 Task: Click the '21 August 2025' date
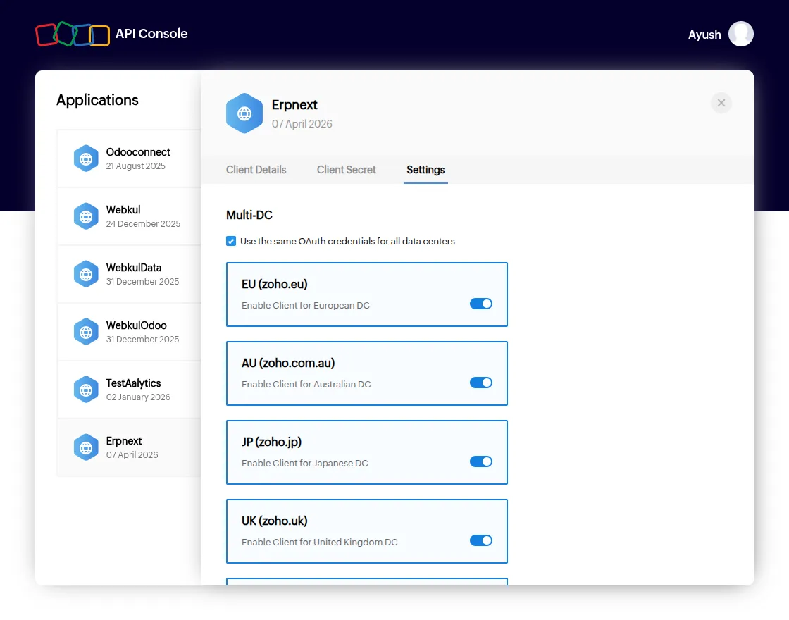pos(135,166)
